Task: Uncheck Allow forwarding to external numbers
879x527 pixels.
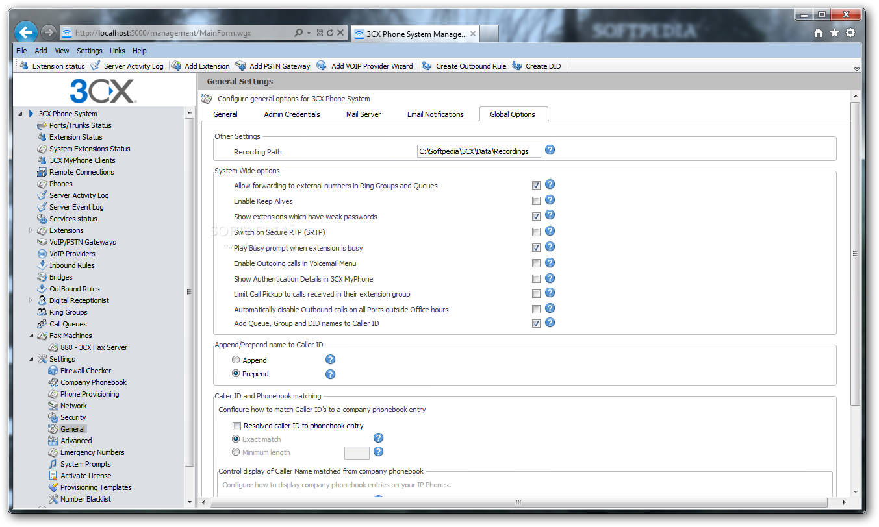Action: 536,186
